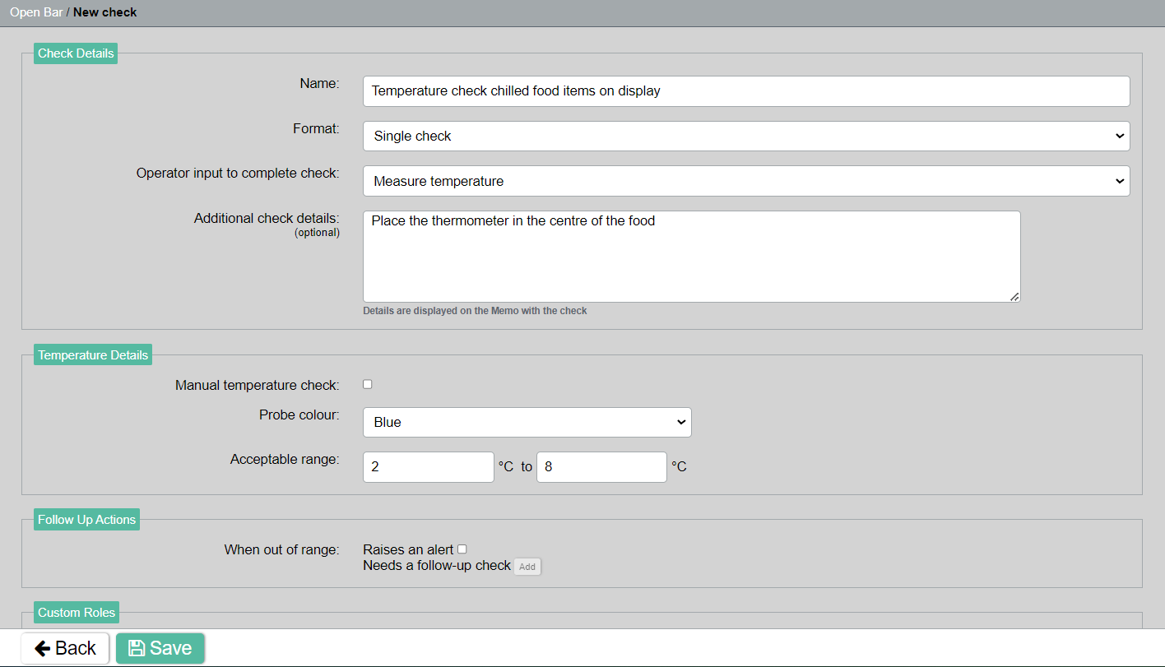Click the maximum acceptable range field

[x=601, y=466]
